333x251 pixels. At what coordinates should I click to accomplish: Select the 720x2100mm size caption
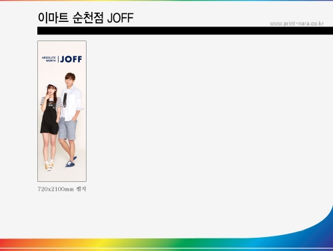pos(62,189)
